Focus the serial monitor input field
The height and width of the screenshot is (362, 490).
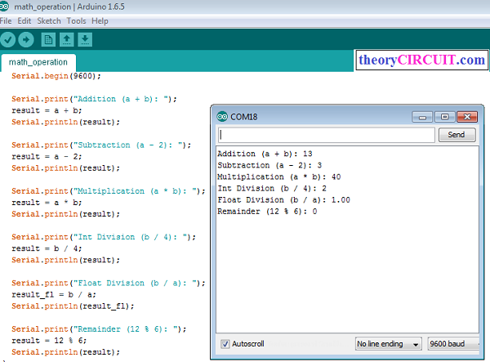(326, 135)
